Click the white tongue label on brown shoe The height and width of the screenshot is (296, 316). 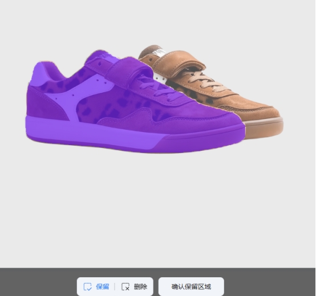click(159, 52)
